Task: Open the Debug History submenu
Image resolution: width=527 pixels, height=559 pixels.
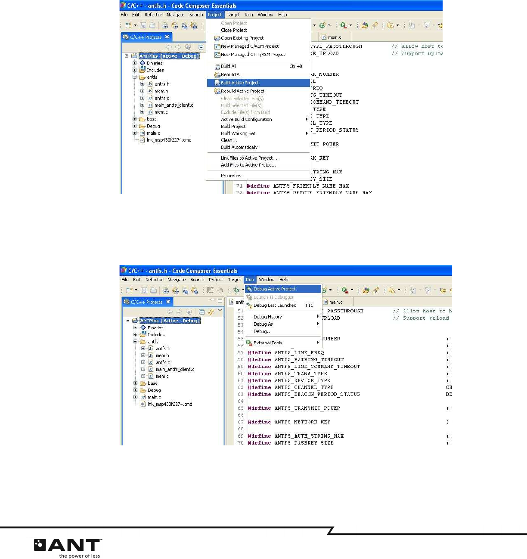Action: click(283, 317)
